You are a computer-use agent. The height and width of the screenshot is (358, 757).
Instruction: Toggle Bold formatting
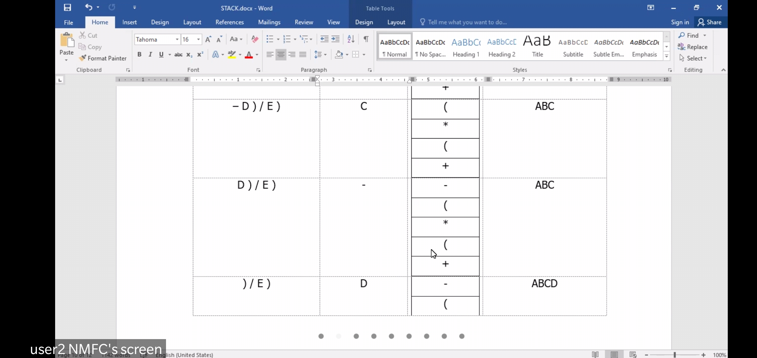point(139,55)
